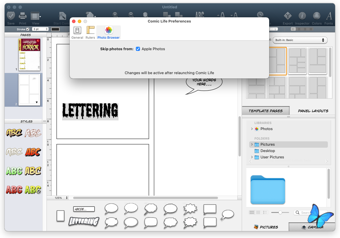Switch to the Panel Layouts tab
340x238 pixels.
313,111
